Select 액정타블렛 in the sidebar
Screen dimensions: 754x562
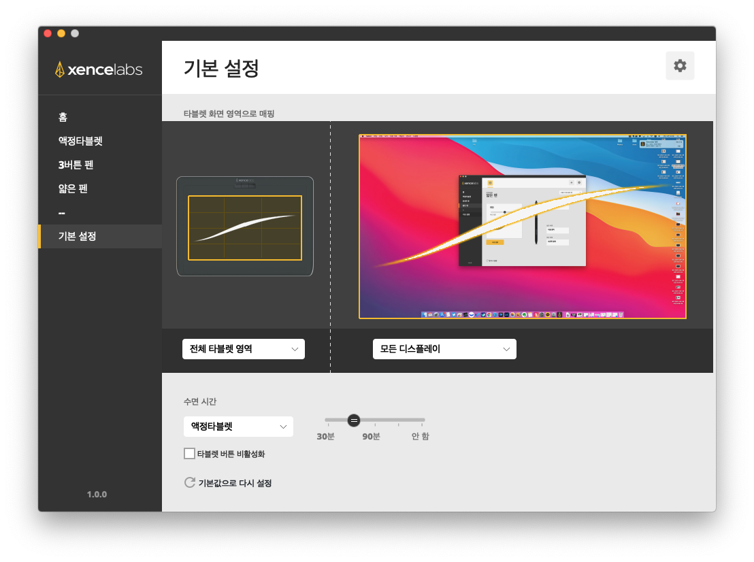coord(80,141)
